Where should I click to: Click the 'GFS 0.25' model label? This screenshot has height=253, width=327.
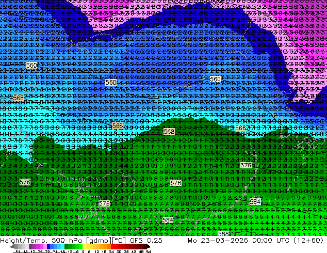pyautogui.click(x=146, y=241)
